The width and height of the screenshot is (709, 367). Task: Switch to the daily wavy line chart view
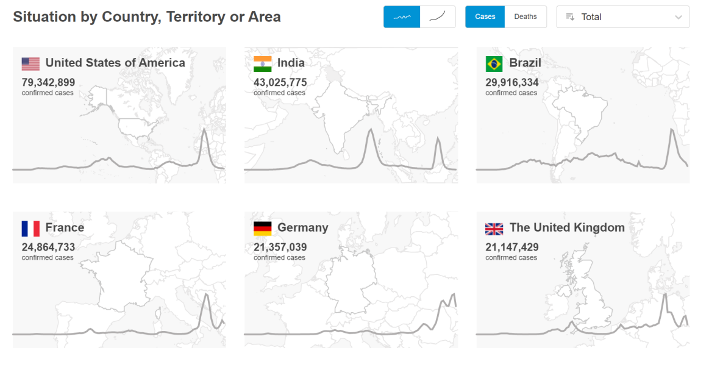tap(402, 17)
